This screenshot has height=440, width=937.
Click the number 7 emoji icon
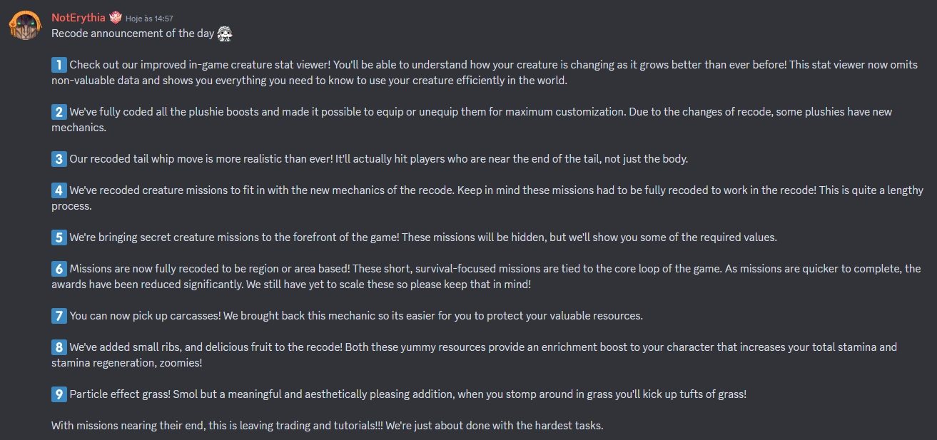(x=59, y=316)
